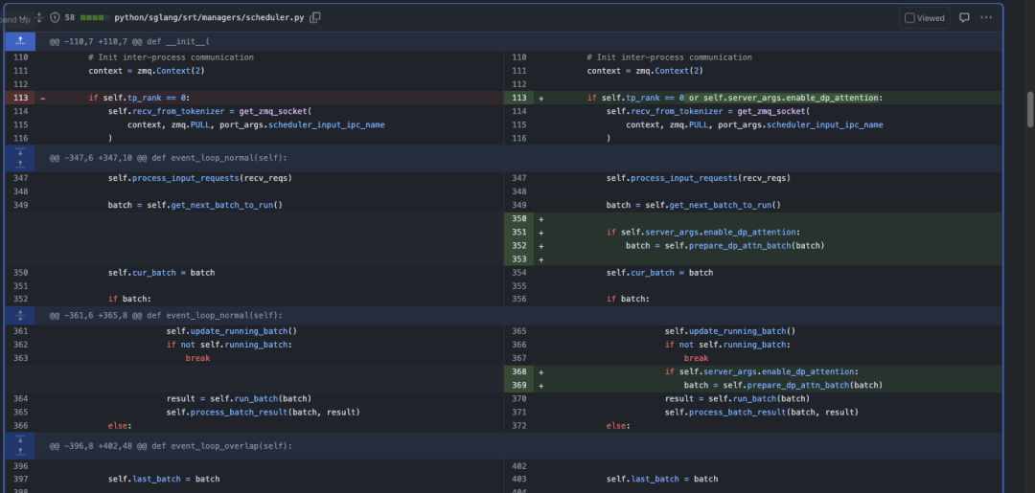Image resolution: width=1035 pixels, height=493 pixels.
Task: Click the 58 changes count
Action: [x=70, y=17]
